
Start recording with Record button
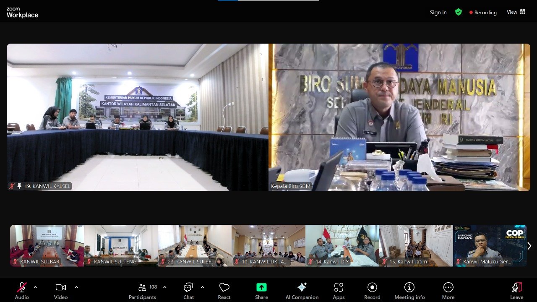click(x=372, y=290)
